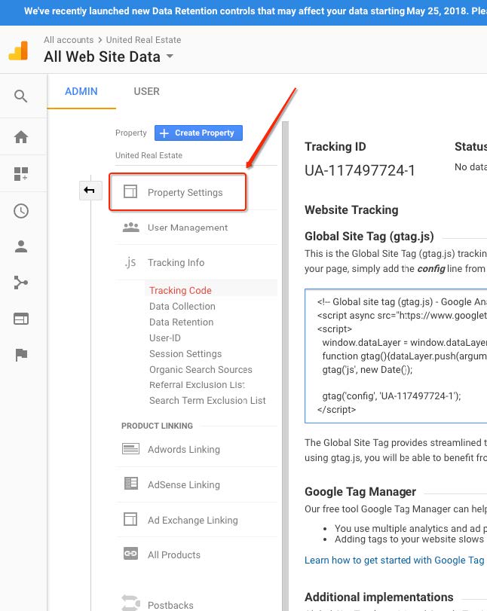Click the Ad Exchange Linking icon

(x=130, y=519)
